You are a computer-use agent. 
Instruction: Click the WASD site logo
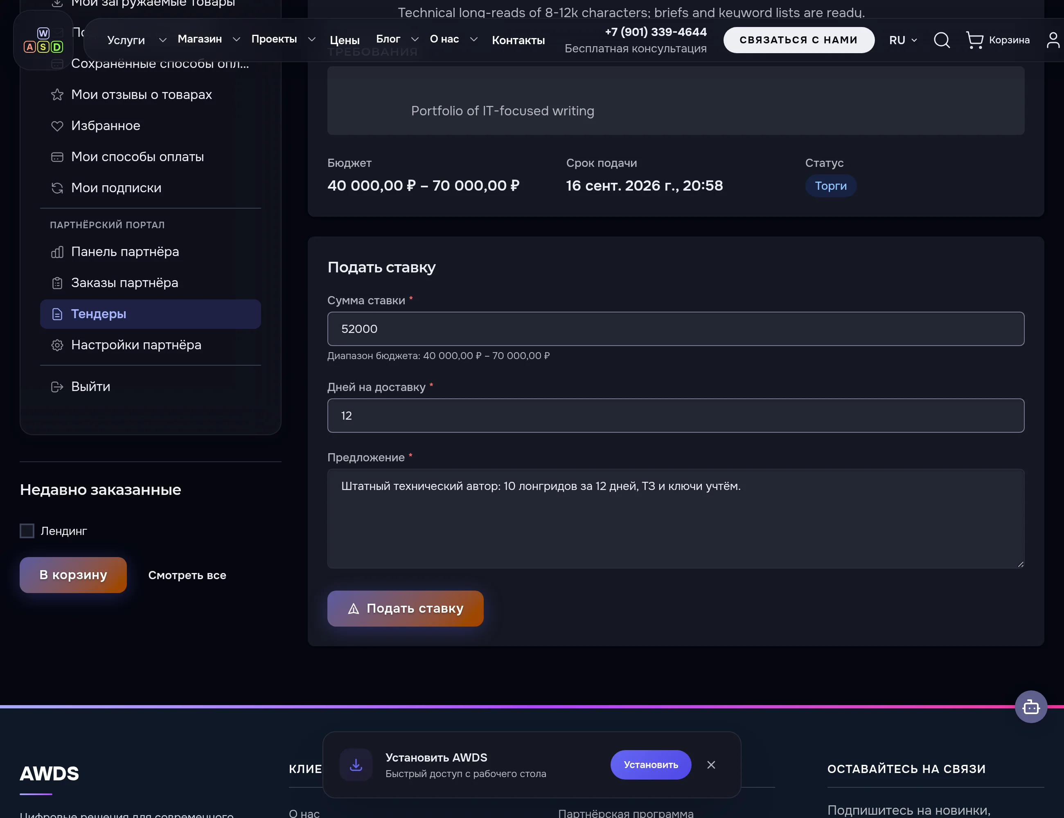tap(43, 40)
